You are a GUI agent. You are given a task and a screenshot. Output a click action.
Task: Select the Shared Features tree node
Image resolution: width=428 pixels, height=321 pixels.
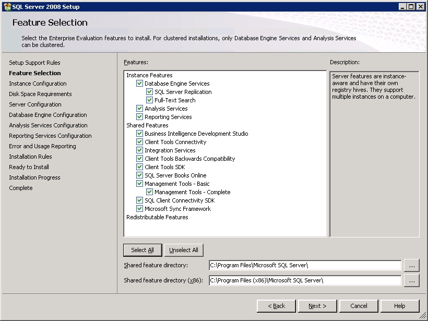pyautogui.click(x=147, y=125)
